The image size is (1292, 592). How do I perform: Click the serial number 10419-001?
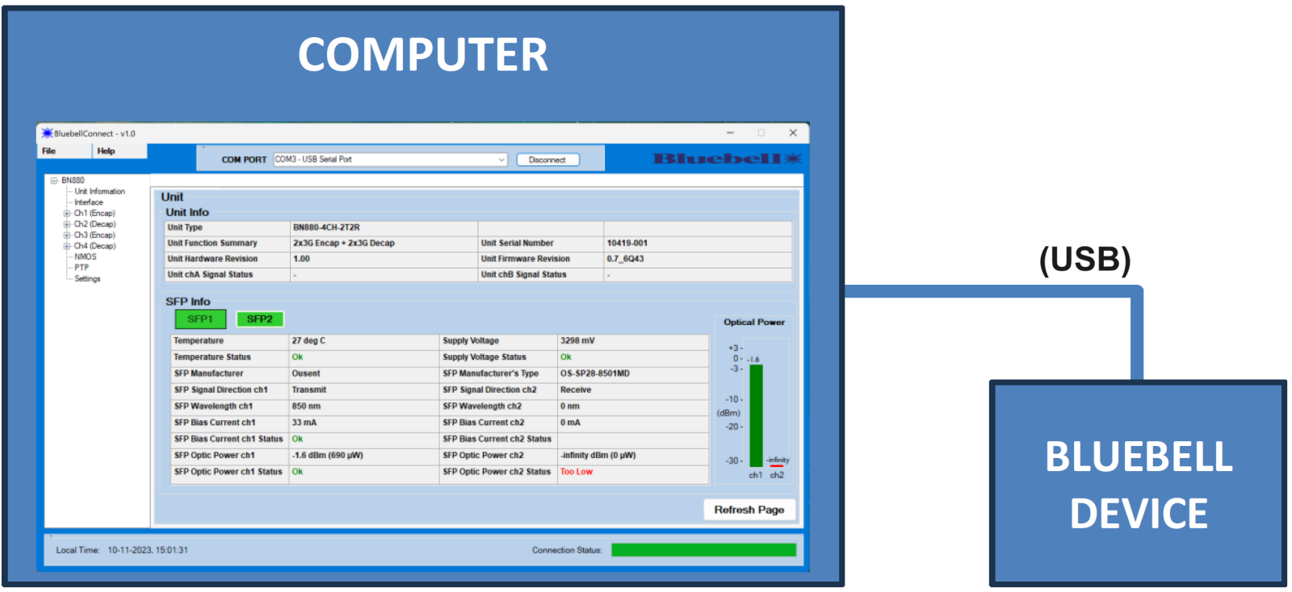point(627,243)
